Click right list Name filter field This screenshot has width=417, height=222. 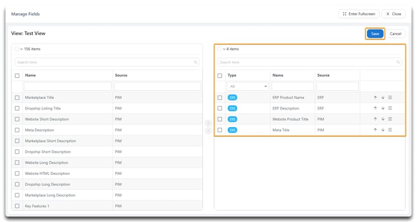293,87
